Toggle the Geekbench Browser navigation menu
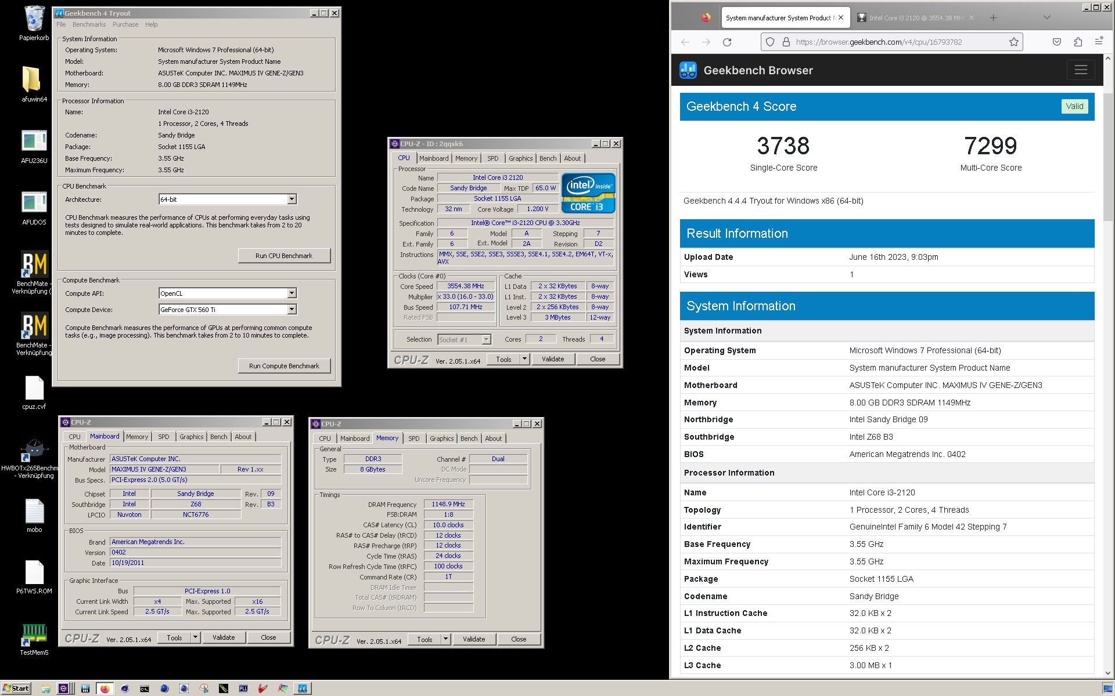 tap(1081, 70)
